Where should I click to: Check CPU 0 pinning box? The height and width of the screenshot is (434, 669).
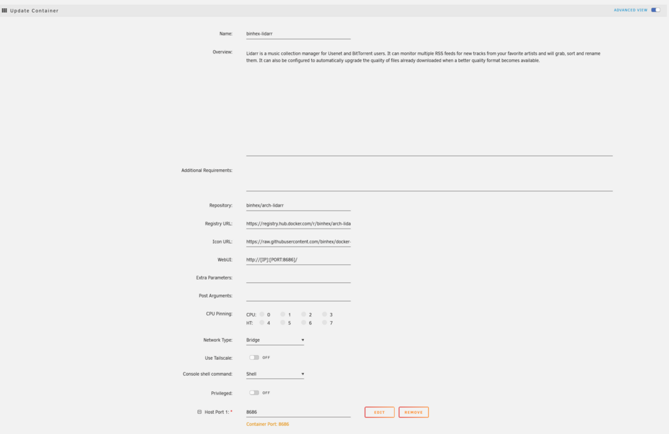point(262,314)
